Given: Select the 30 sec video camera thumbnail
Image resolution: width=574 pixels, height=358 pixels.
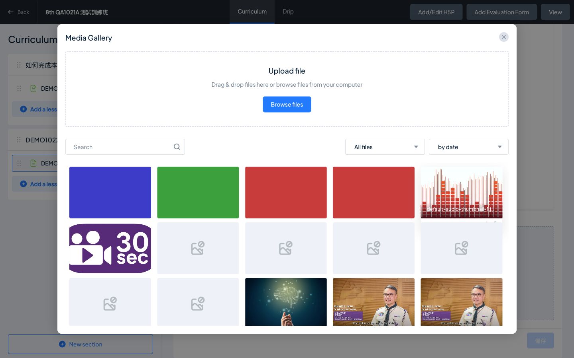Looking at the screenshot, I should click(x=110, y=248).
